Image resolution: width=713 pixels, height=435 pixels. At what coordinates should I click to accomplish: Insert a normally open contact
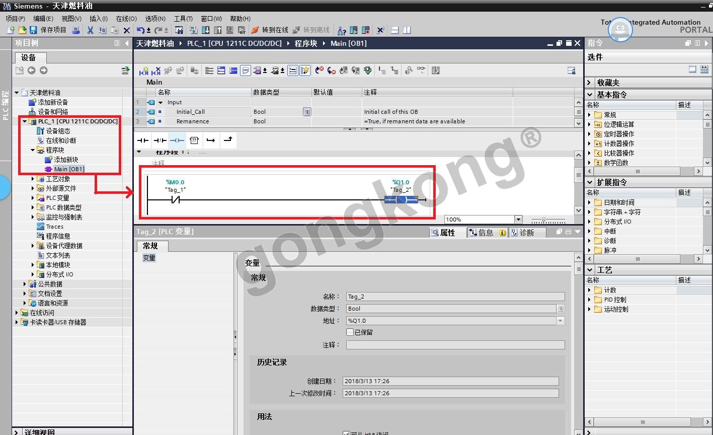tap(143, 140)
